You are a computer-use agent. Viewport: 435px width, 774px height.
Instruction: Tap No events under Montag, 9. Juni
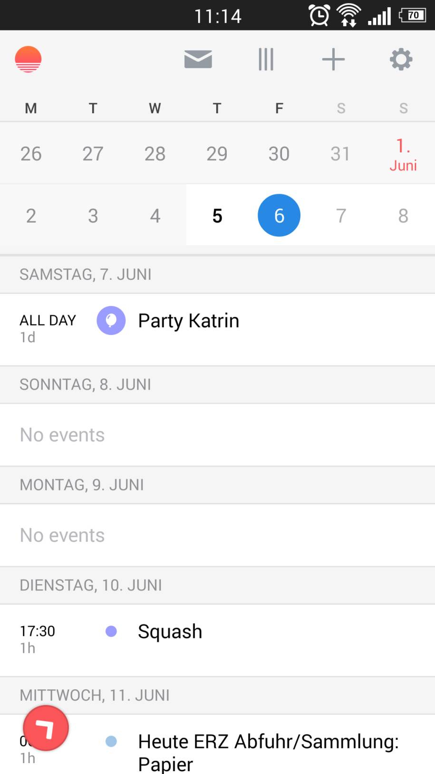[62, 535]
